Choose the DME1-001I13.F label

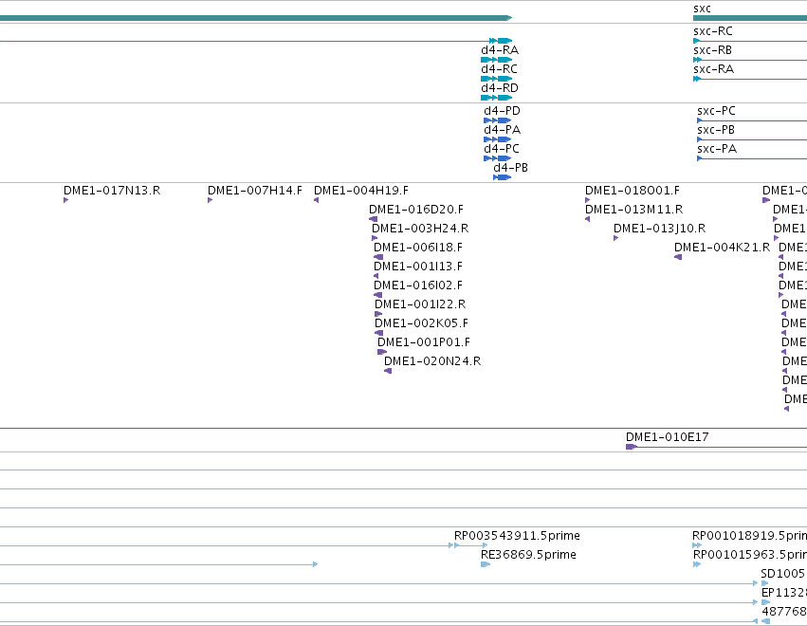pos(418,267)
